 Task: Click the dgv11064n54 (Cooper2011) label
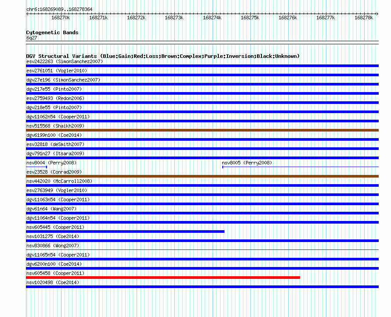tap(58, 218)
